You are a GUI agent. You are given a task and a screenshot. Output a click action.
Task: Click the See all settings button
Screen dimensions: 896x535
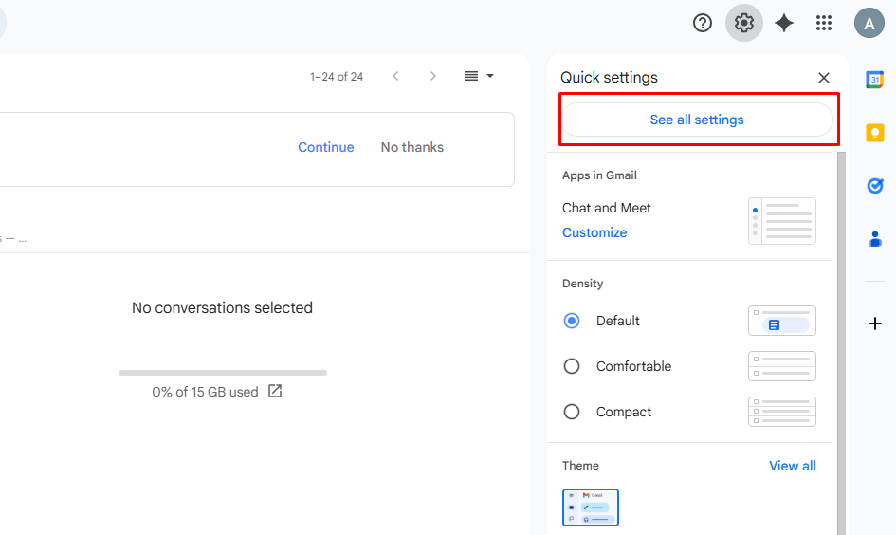[x=697, y=120]
